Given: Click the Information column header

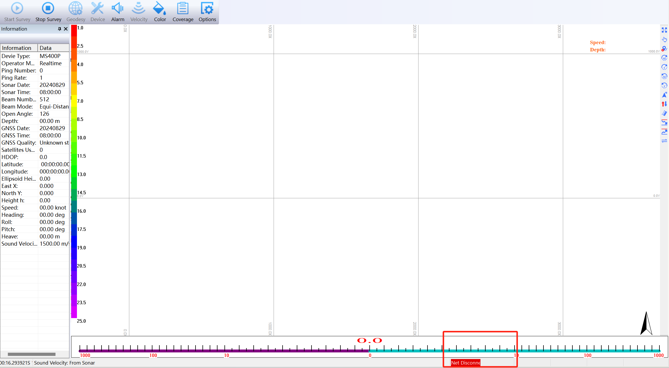Looking at the screenshot, I should (19, 48).
